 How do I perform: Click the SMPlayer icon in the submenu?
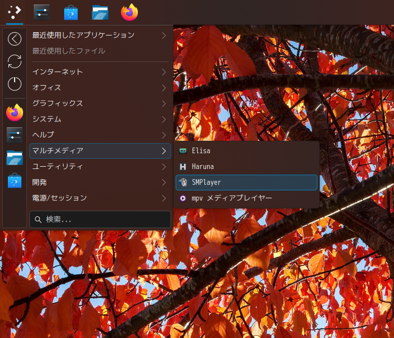coord(183,183)
